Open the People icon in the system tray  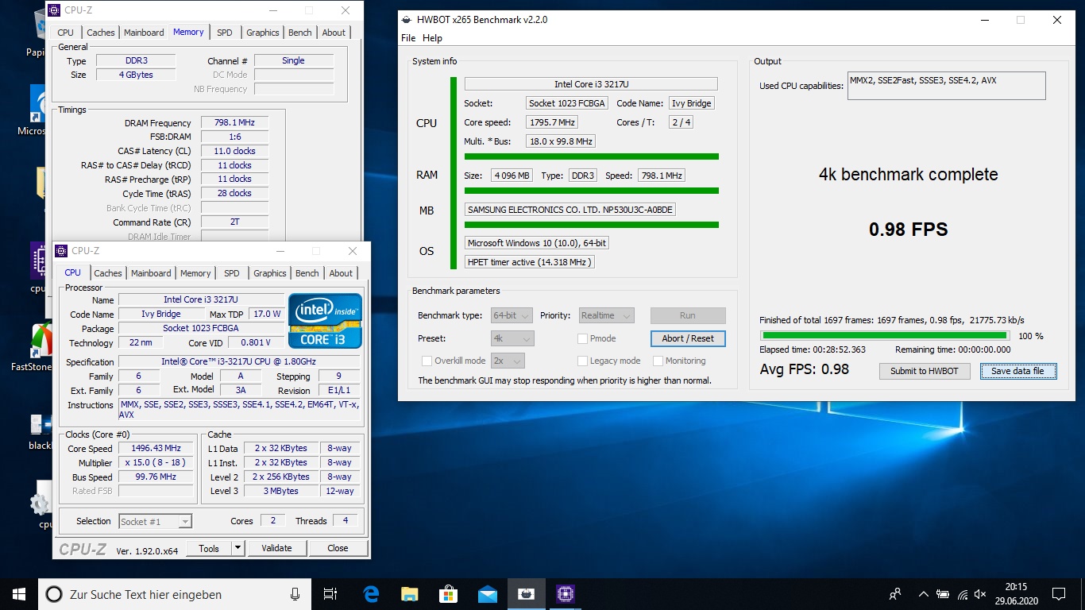pos(895,594)
